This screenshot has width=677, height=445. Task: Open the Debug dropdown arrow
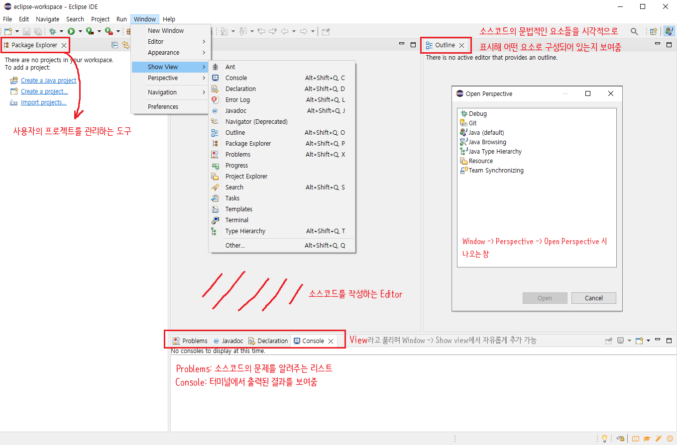(61, 31)
